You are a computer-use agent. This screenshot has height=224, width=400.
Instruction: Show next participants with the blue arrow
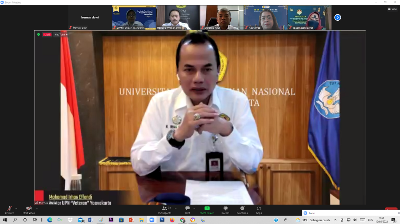[338, 18]
